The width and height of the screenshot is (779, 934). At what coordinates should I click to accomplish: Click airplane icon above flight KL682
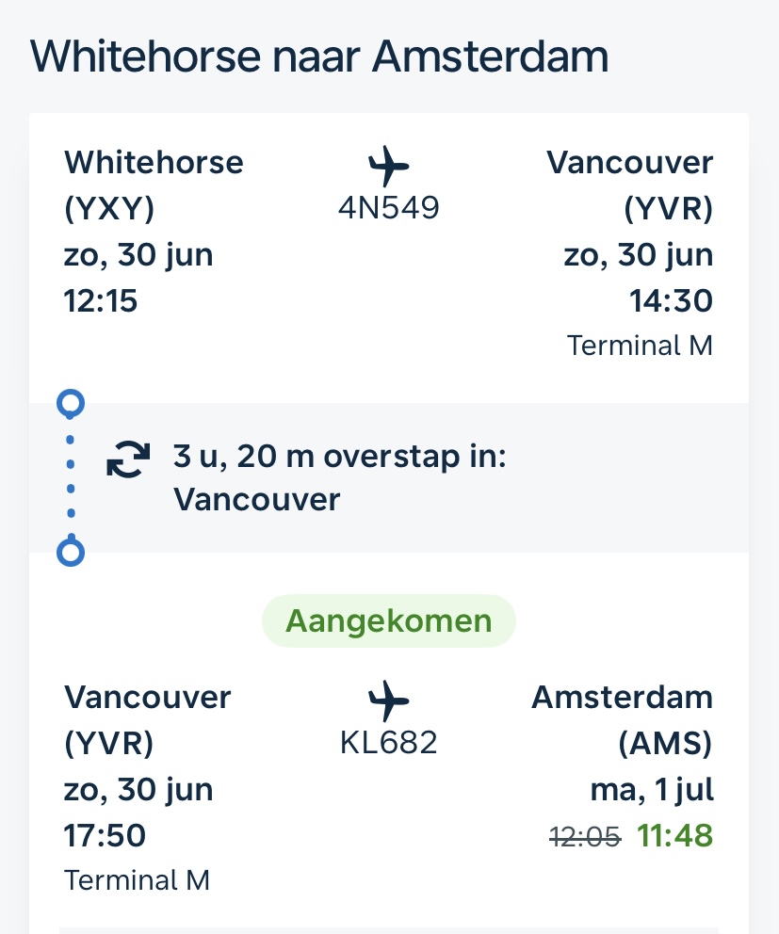(389, 700)
